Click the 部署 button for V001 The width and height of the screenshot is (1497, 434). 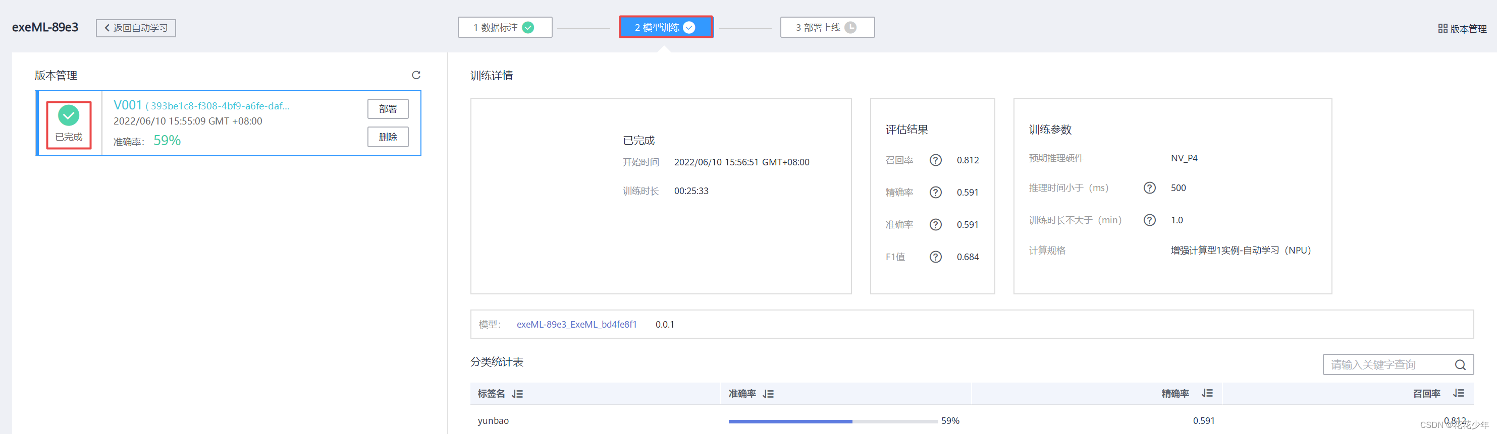coord(388,109)
